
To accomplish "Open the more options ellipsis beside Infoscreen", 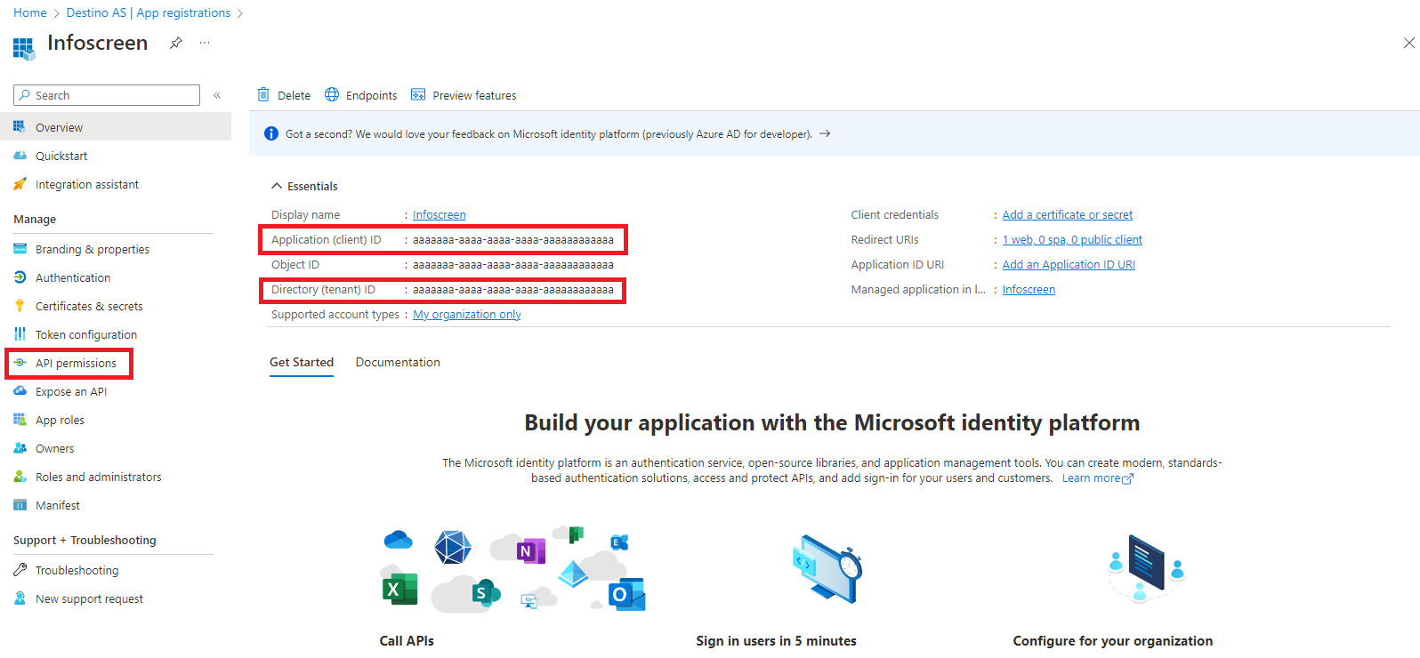I will click(205, 43).
